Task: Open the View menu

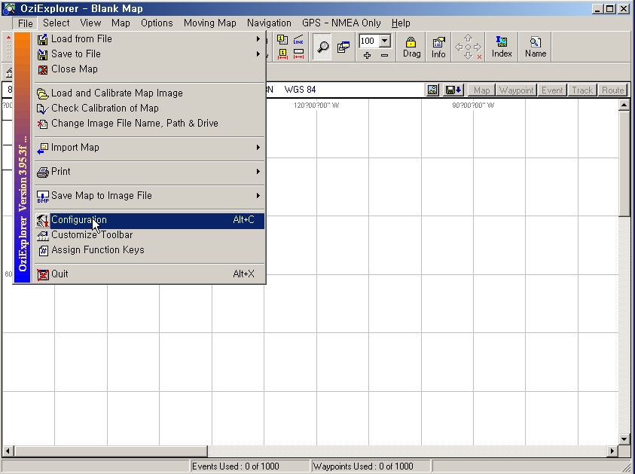Action: tap(90, 23)
